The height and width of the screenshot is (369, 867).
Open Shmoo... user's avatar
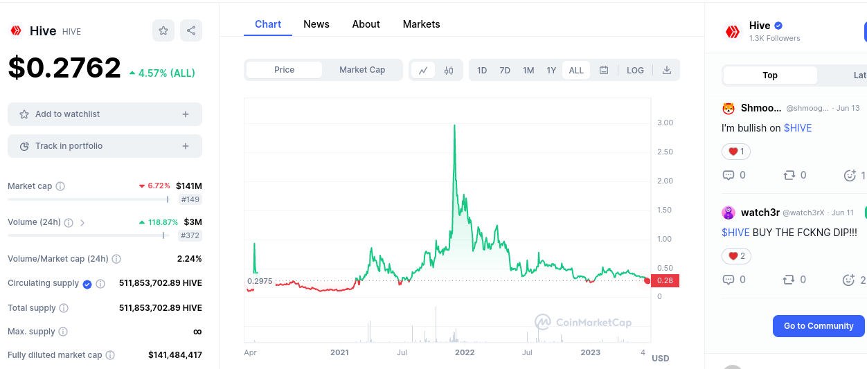click(729, 108)
